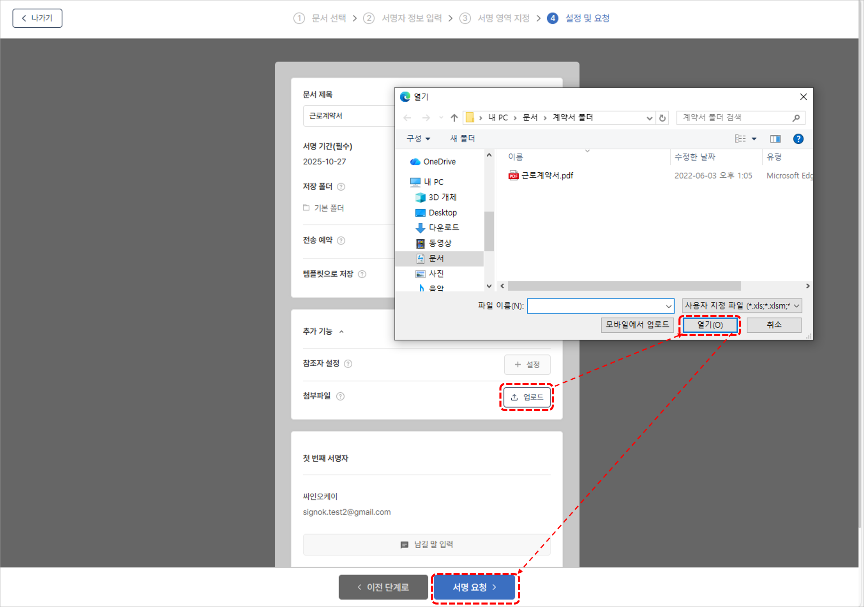Click 새 폴더 toolbar item
Image resolution: width=864 pixels, height=607 pixels.
click(462, 139)
